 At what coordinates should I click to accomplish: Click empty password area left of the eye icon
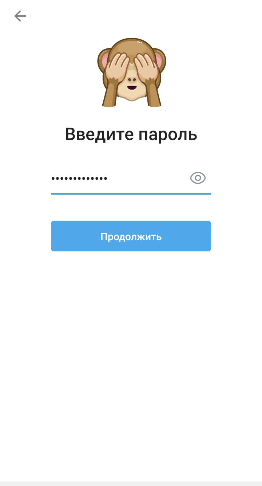coord(149,178)
